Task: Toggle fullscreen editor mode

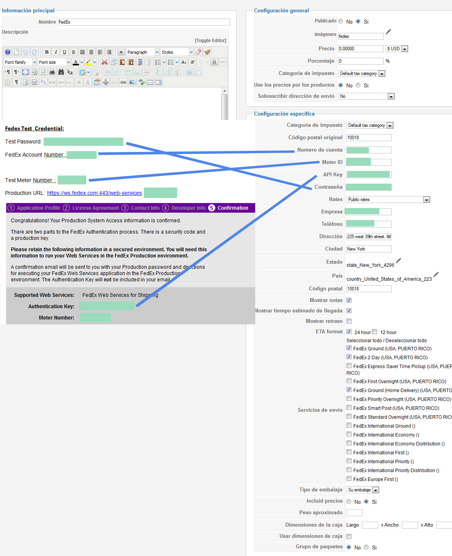Action: 26,72
